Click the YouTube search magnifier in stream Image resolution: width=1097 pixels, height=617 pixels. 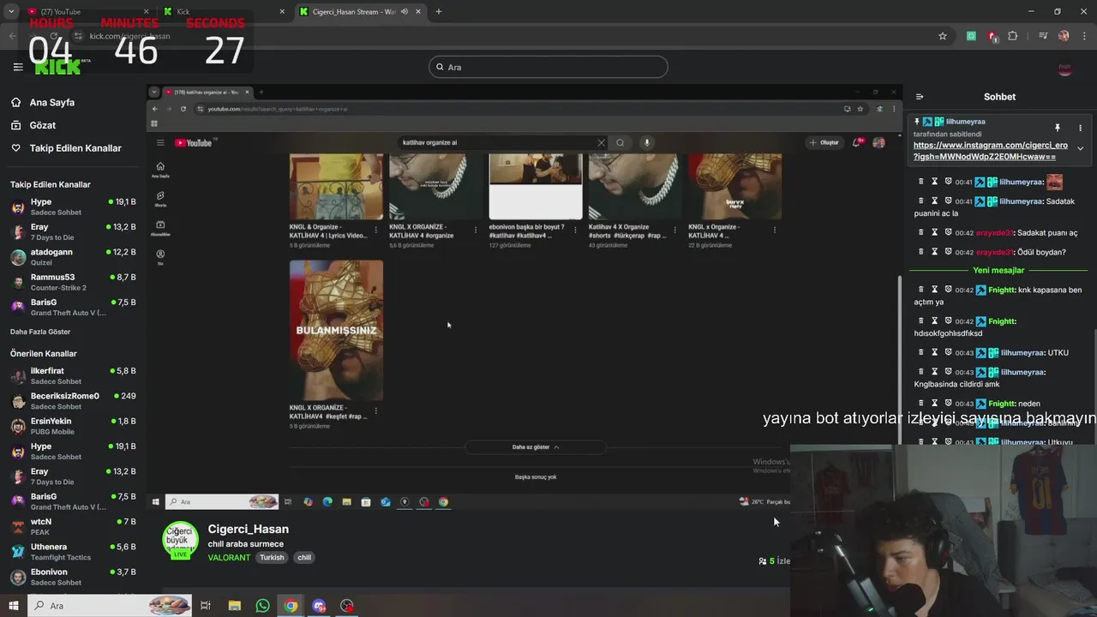point(620,143)
